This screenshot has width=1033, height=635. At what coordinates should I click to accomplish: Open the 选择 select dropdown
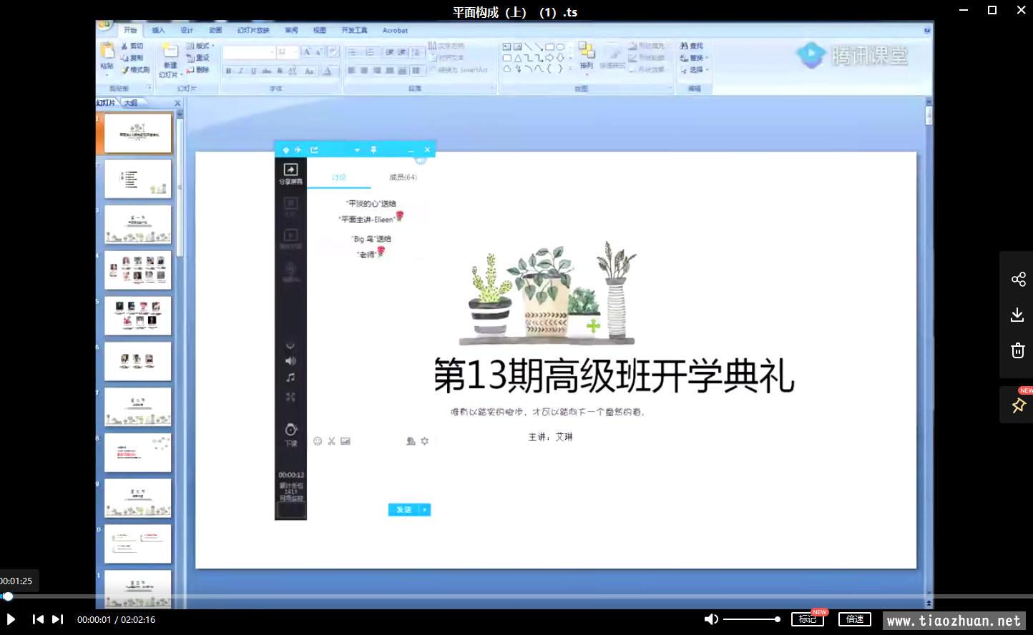[694, 70]
